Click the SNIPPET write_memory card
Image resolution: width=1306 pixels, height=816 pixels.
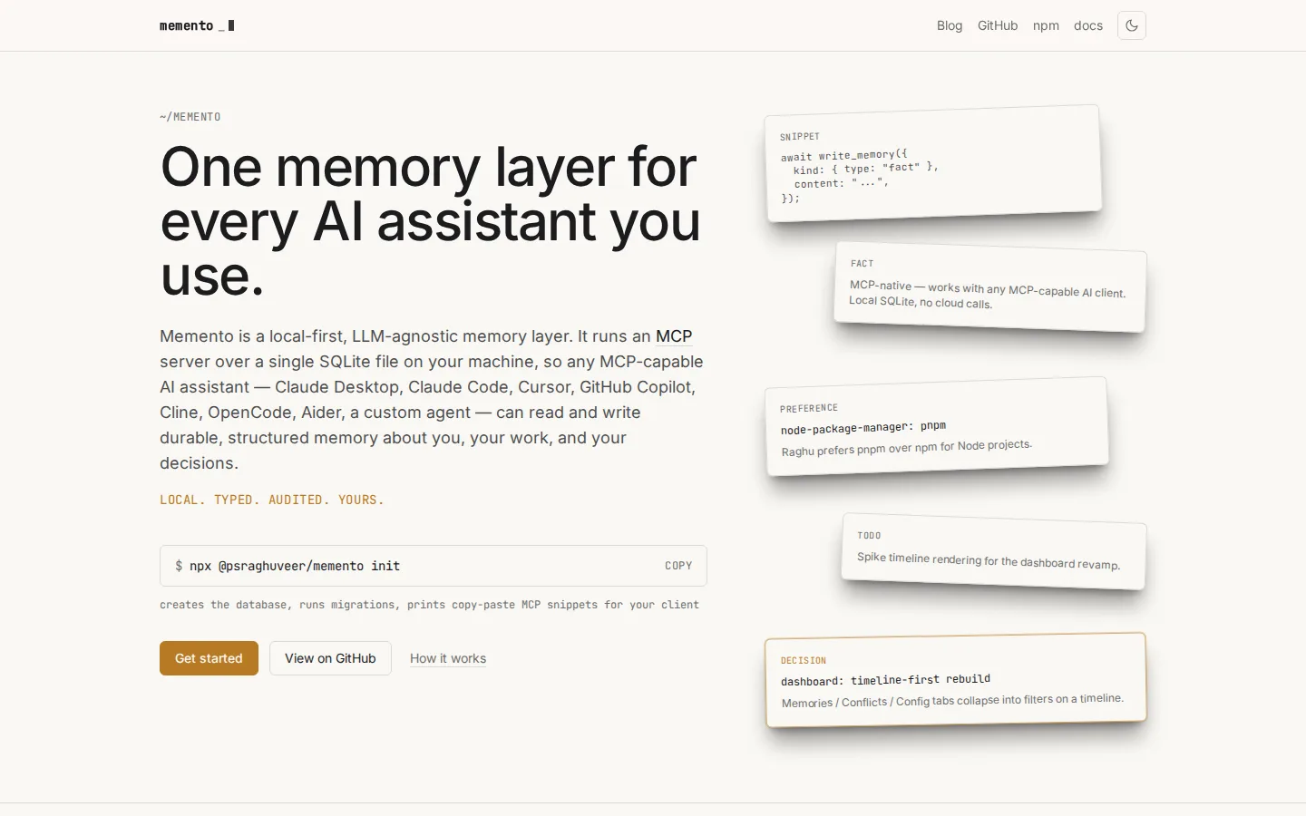coord(933,164)
